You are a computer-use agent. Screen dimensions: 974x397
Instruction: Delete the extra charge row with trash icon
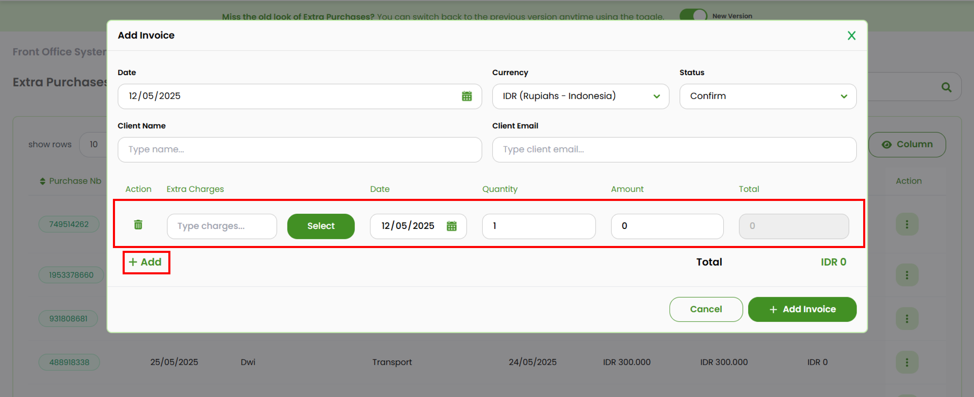point(138,225)
